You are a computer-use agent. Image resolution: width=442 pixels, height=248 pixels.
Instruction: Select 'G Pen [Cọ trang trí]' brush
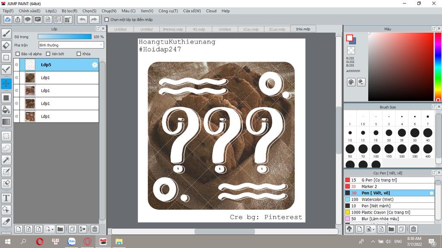pos(389,180)
